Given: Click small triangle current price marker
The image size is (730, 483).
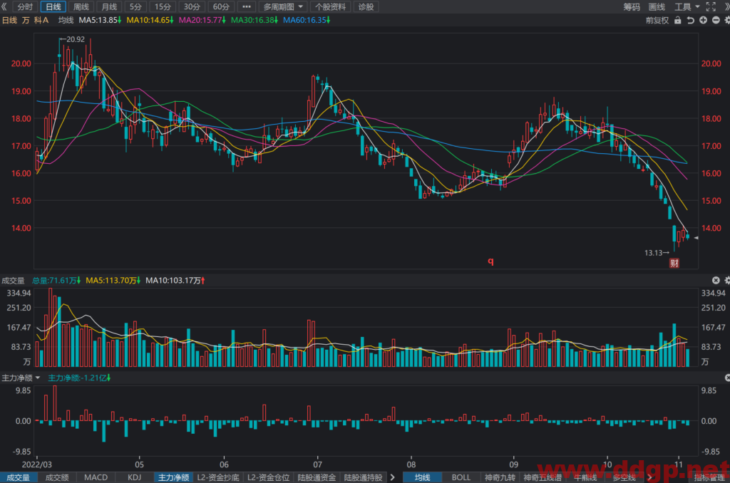Looking at the screenshot, I should coord(696,238).
